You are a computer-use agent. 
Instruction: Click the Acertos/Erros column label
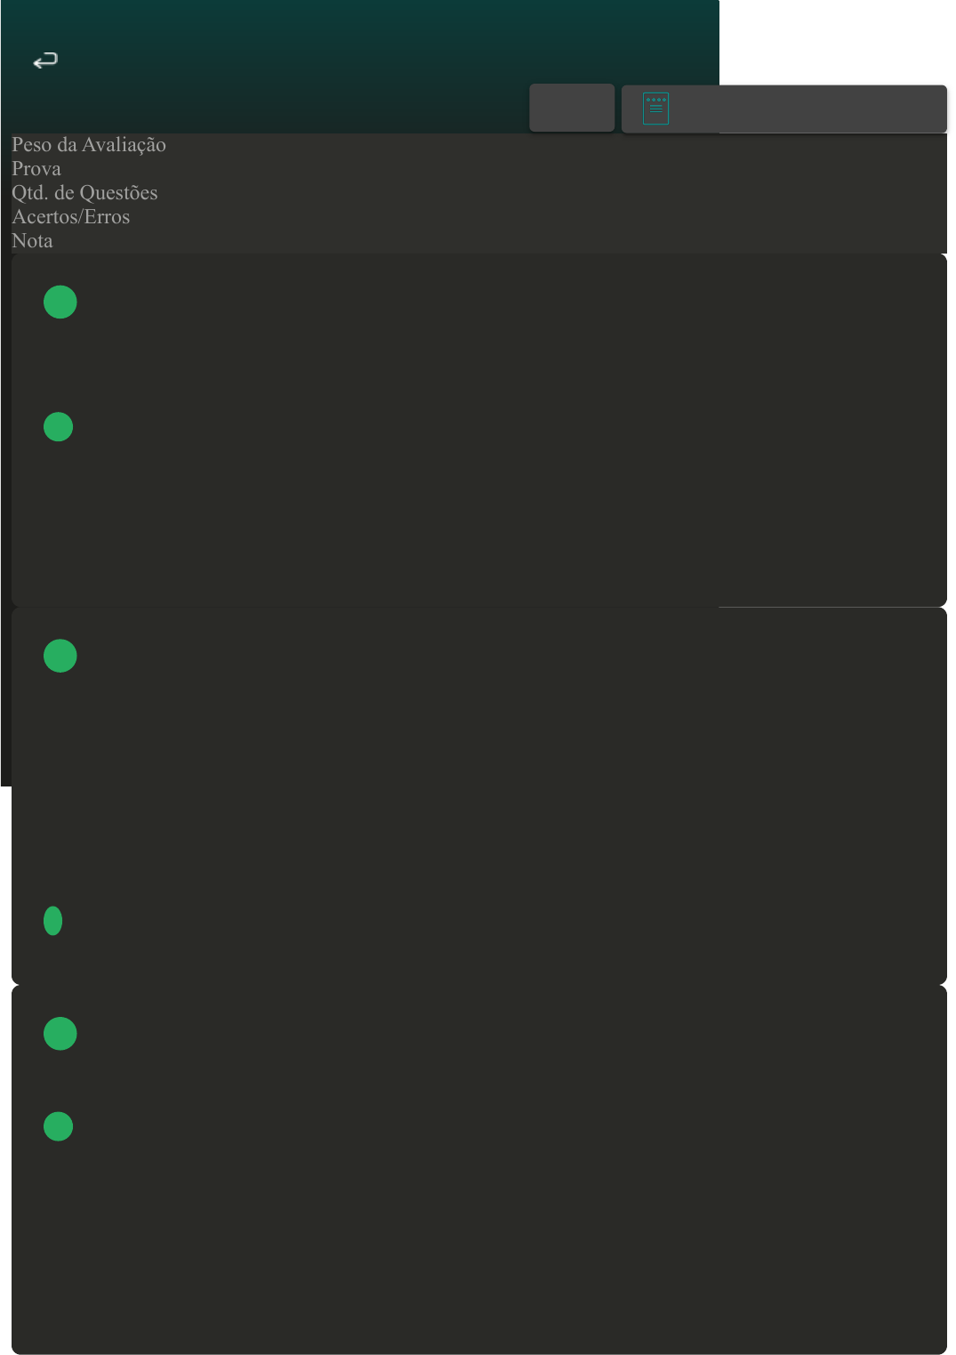click(71, 216)
